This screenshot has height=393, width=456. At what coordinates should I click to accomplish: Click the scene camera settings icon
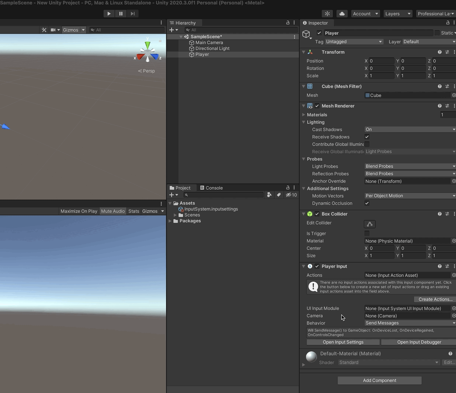[53, 30]
